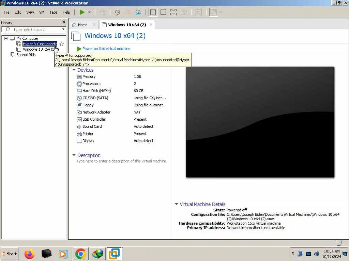Click the VMware Workstation taskbar button

114,254
